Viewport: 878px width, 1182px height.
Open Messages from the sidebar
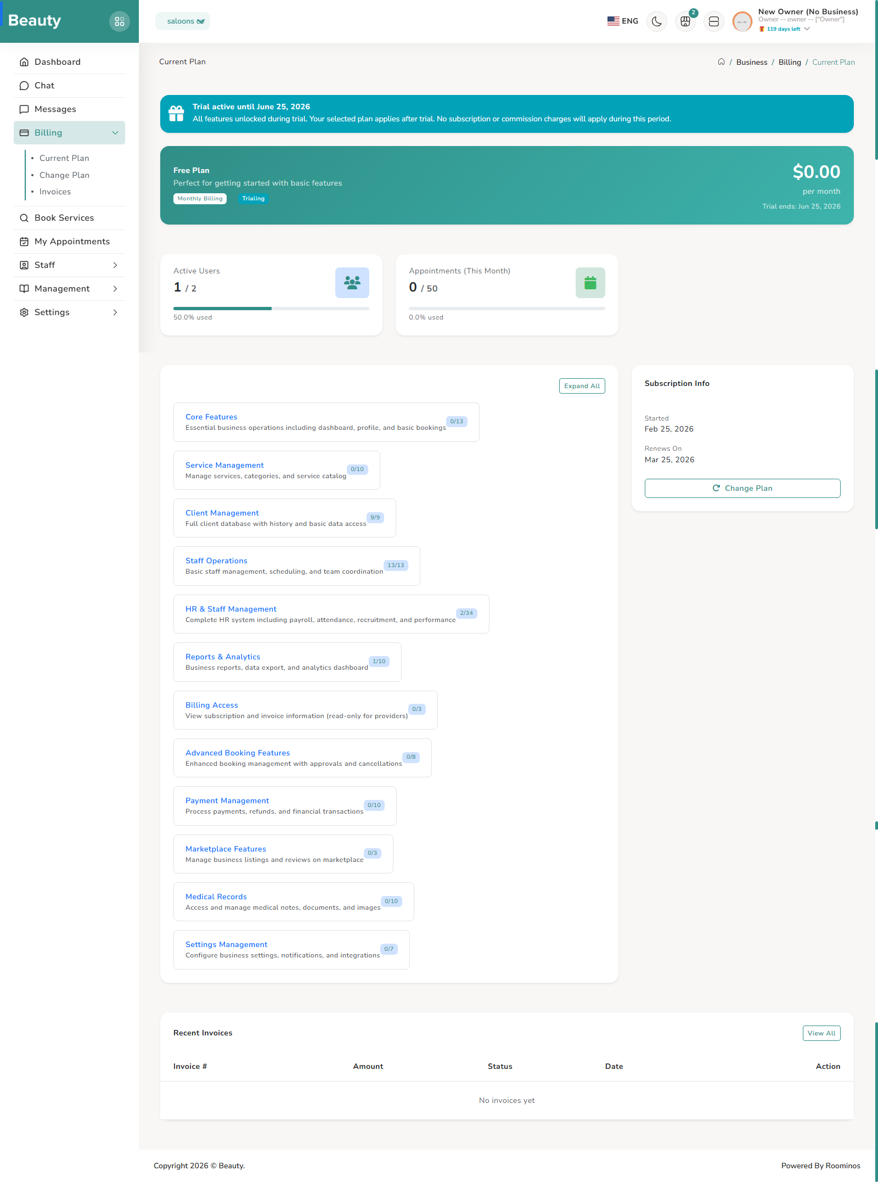(55, 109)
